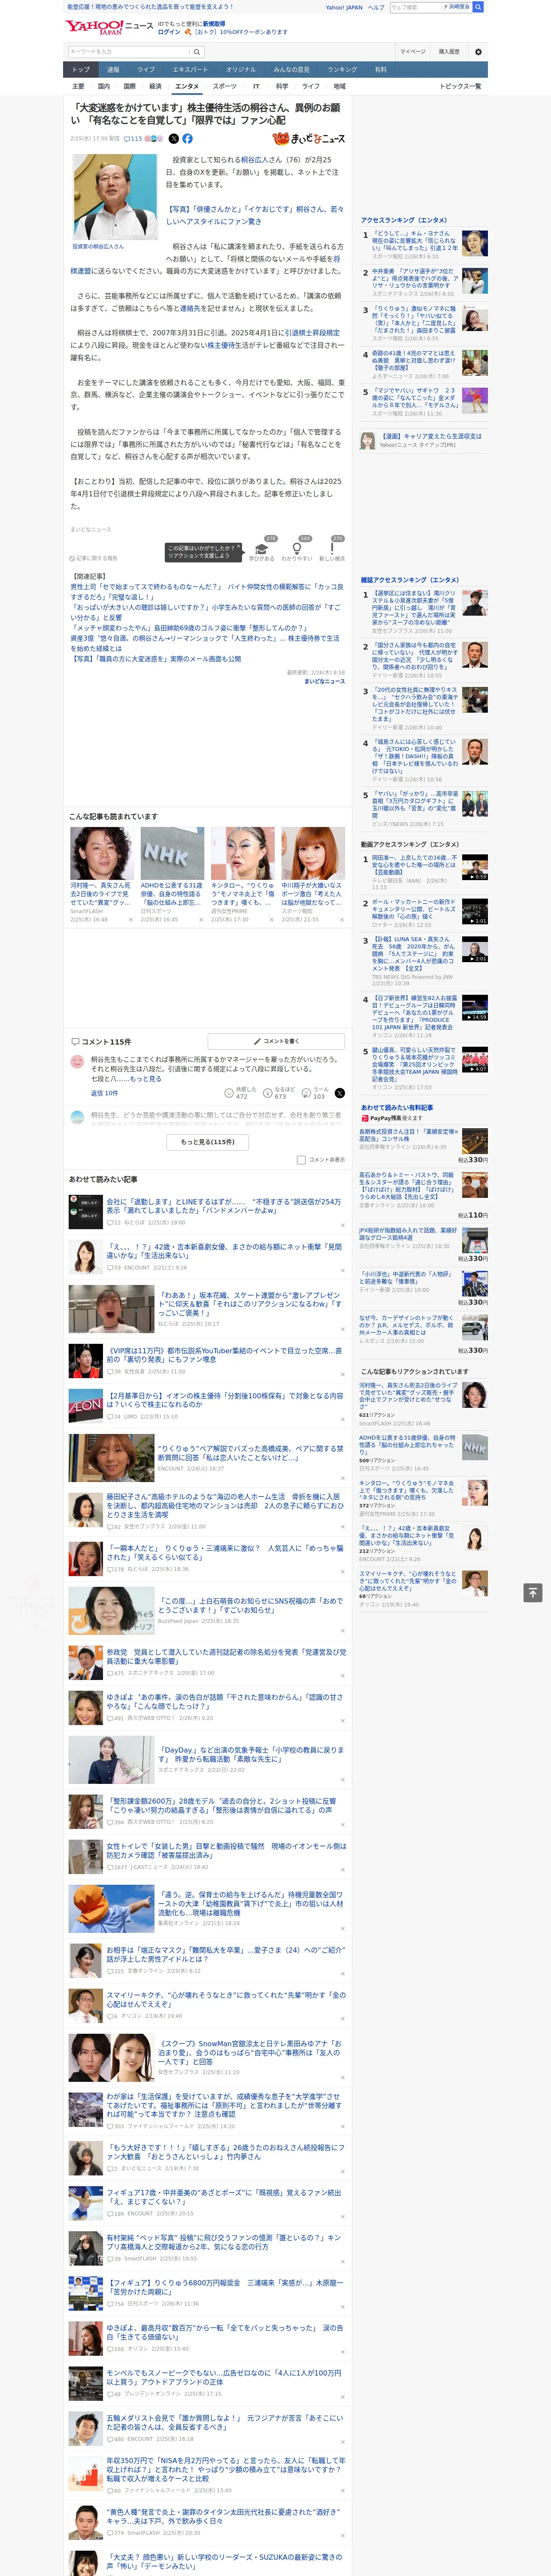This screenshot has width=551, height=2576.
Task: Open the イオンの株主優待 related article
Action: (225, 1399)
